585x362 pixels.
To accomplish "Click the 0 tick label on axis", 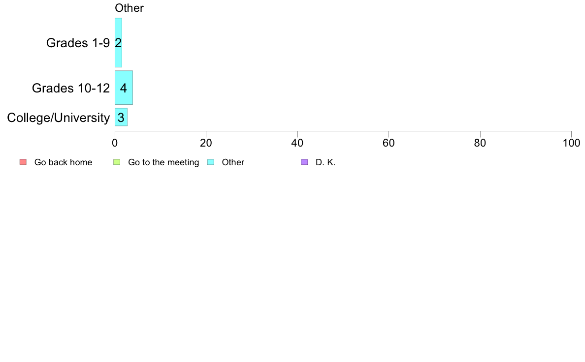I will [115, 143].
